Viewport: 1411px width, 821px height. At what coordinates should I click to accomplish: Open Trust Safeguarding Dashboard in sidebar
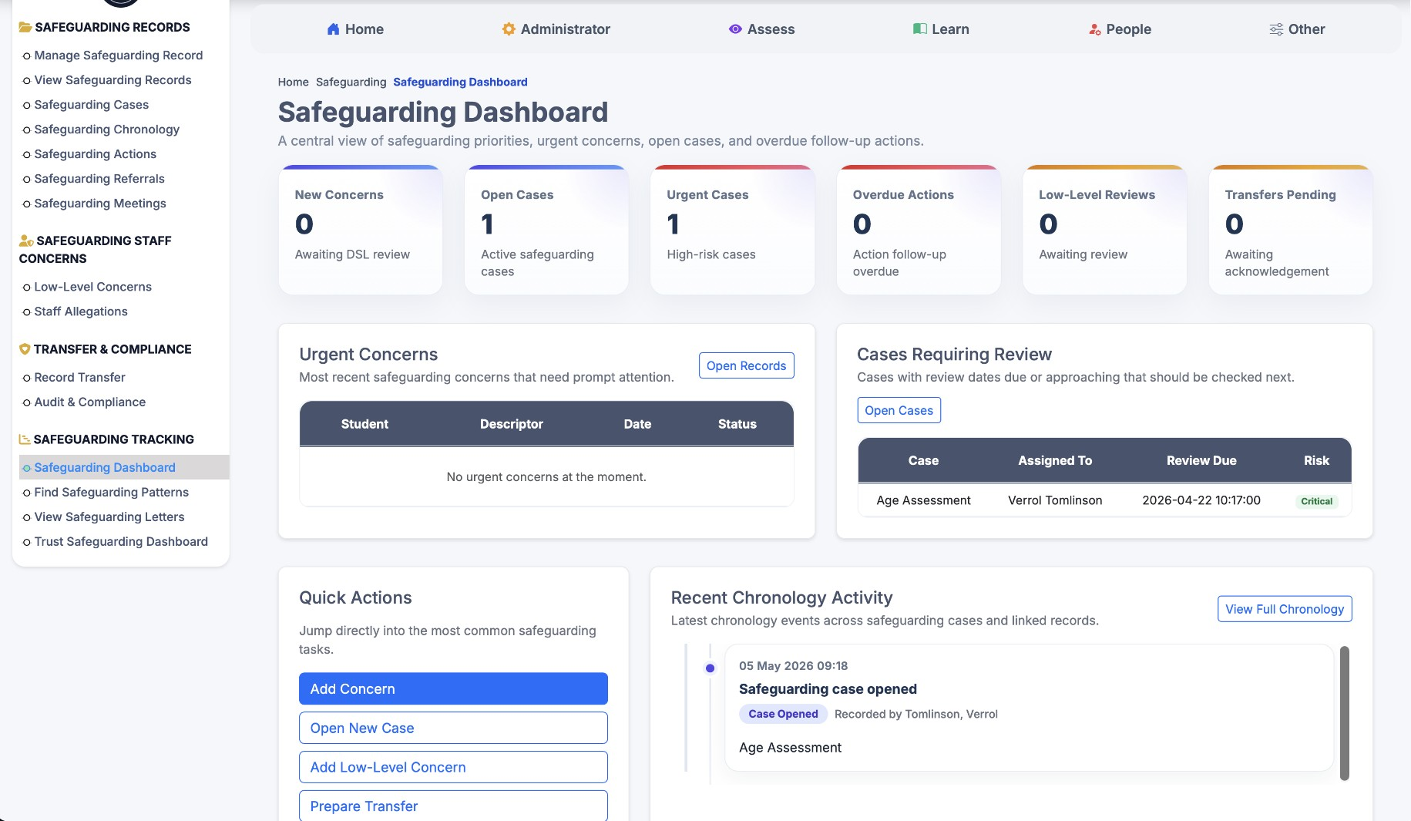pos(121,541)
